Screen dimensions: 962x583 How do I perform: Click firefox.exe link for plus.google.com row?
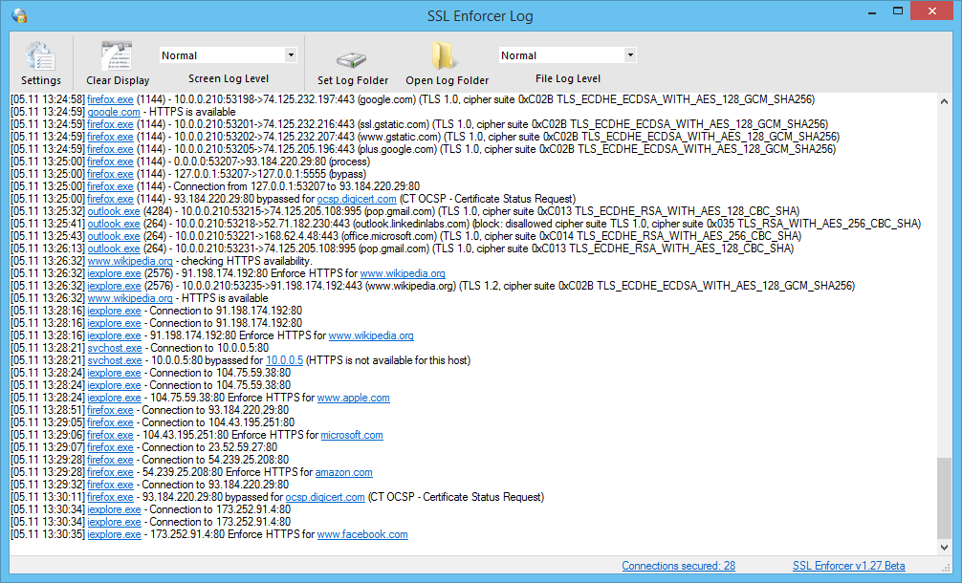110,150
